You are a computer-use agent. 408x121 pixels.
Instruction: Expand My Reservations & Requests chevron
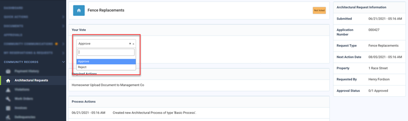(63, 53)
